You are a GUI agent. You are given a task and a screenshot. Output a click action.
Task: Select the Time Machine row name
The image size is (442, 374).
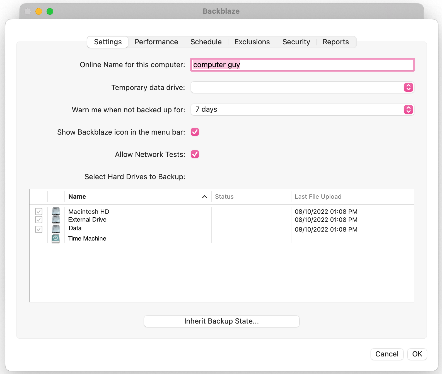[x=87, y=239]
